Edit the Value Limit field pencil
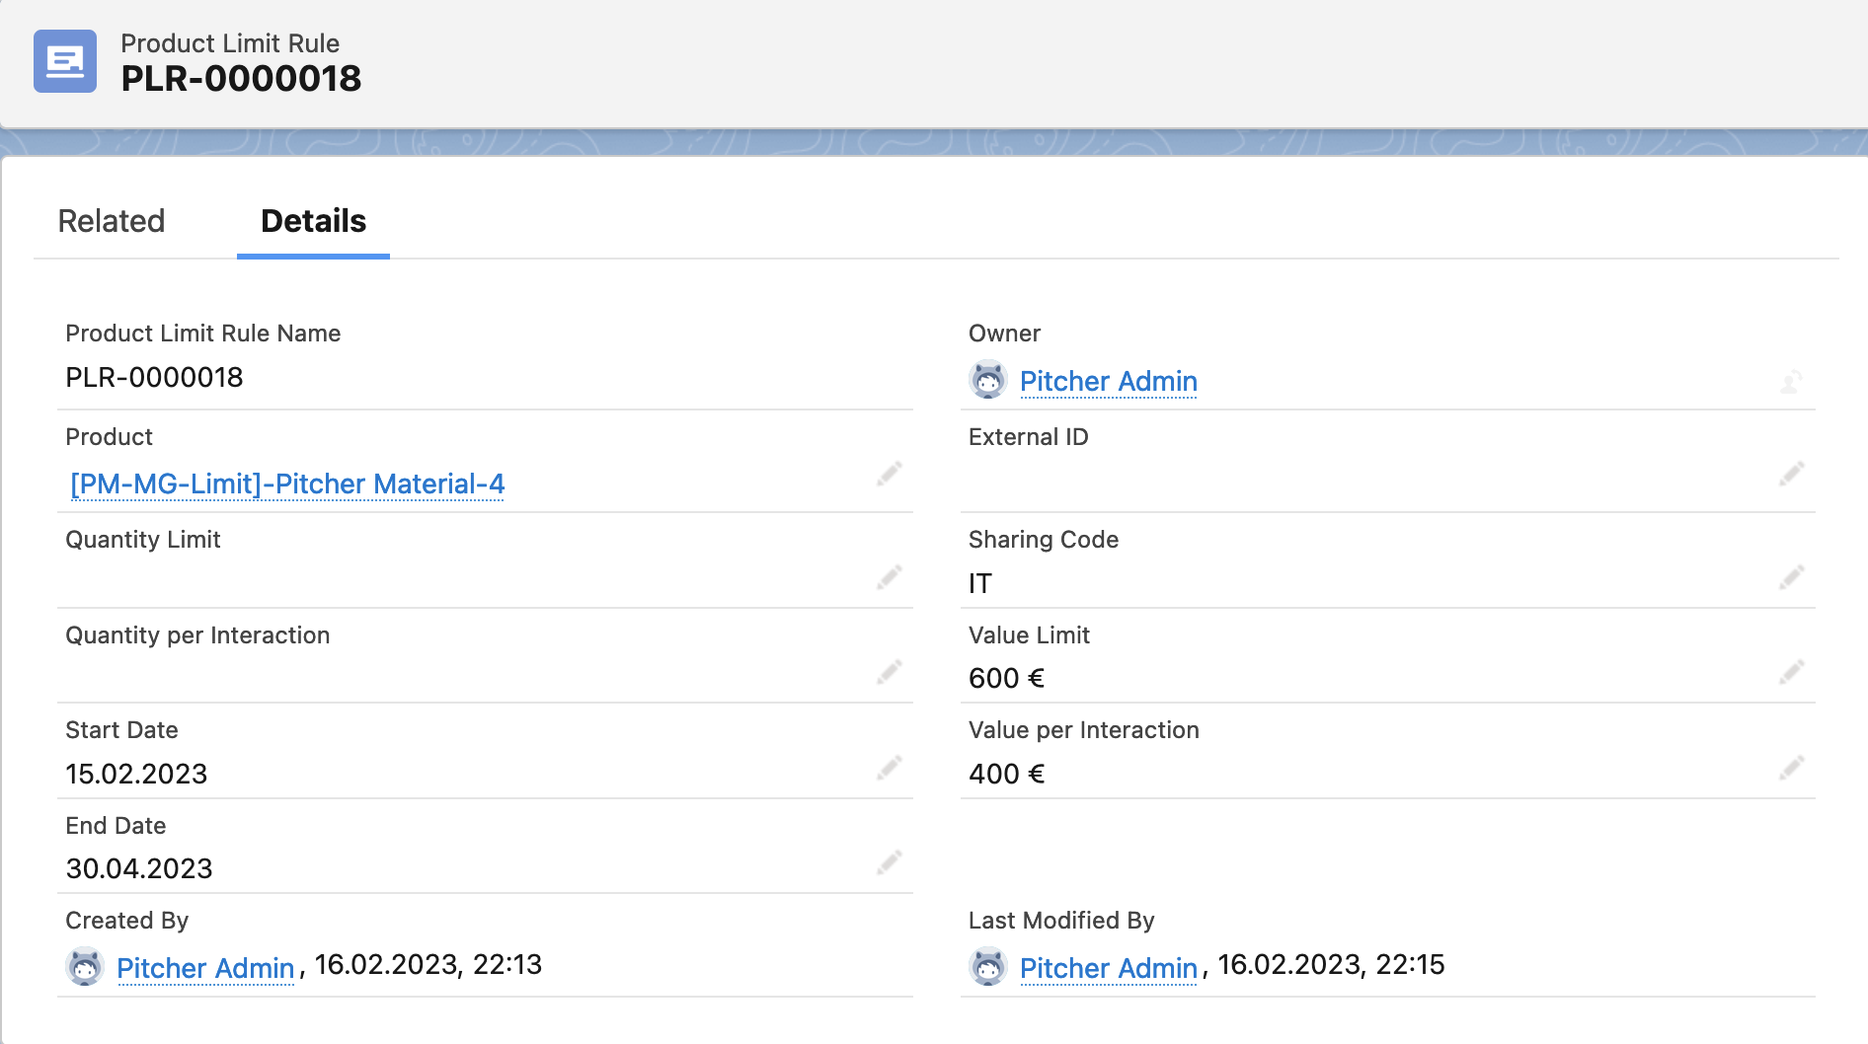 click(x=1792, y=673)
